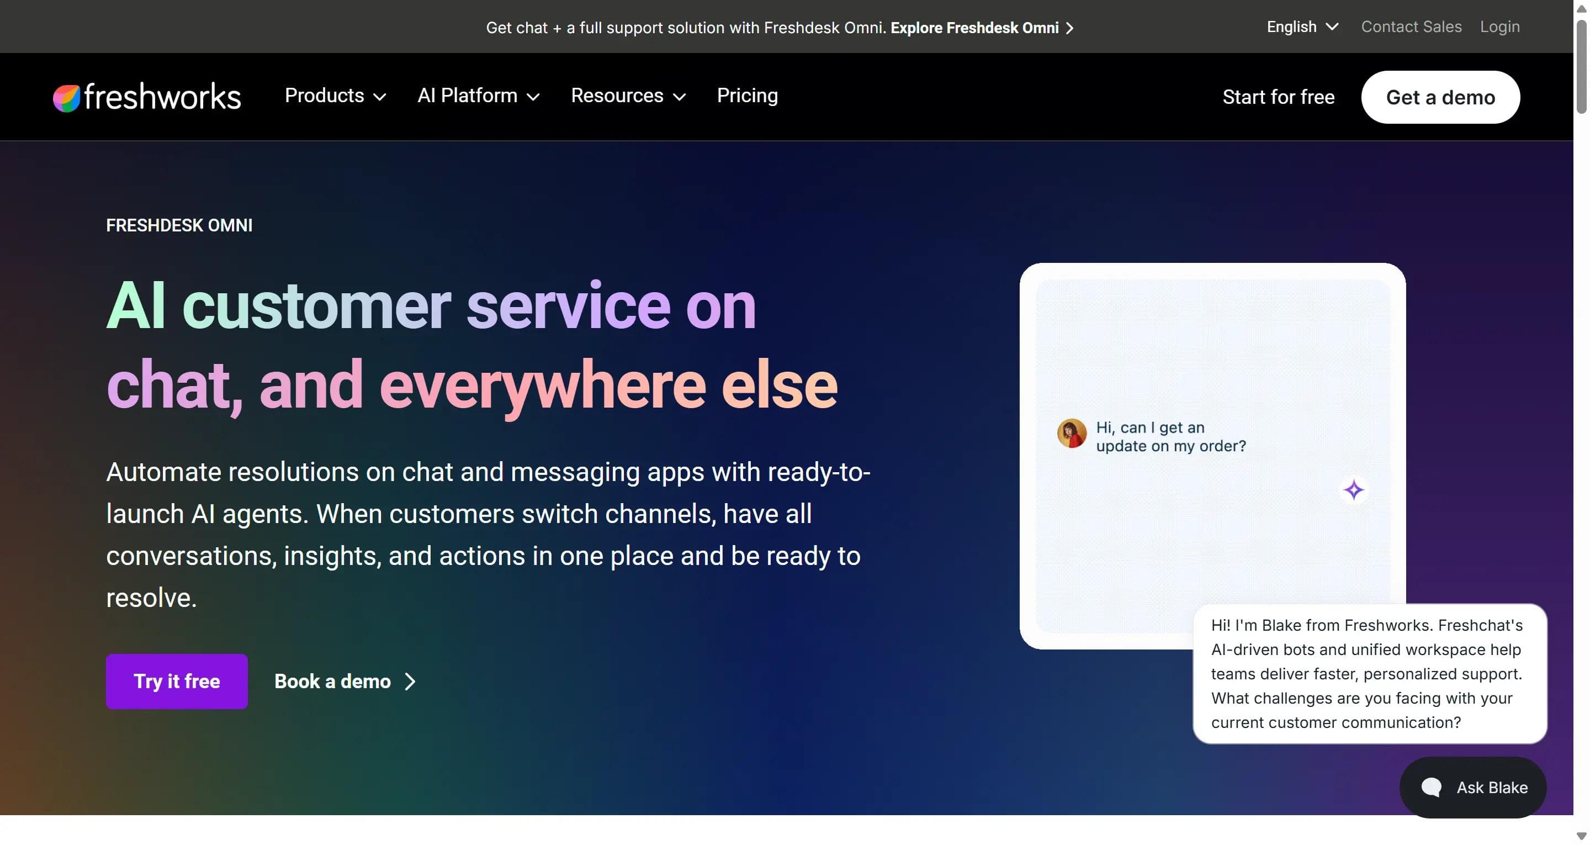Expand the AI Platform menu
Viewport: 1590px width, 845px height.
coord(478,96)
